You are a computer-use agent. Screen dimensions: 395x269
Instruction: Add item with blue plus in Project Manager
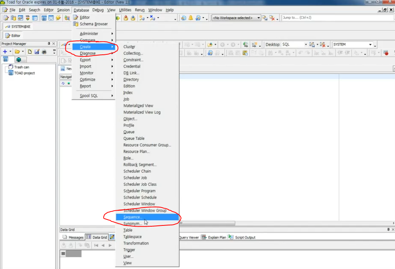(5, 52)
